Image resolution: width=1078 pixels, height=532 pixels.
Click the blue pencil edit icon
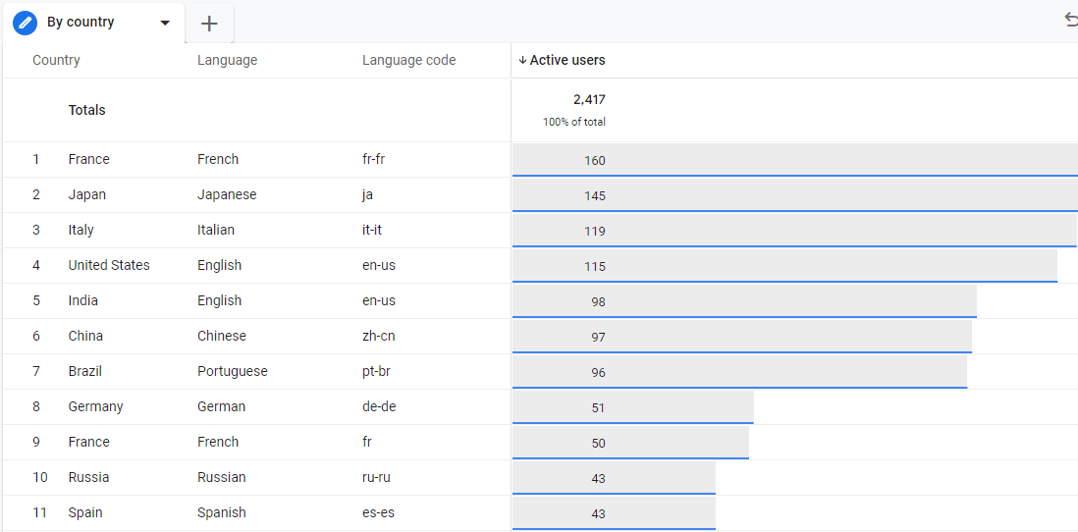click(25, 23)
